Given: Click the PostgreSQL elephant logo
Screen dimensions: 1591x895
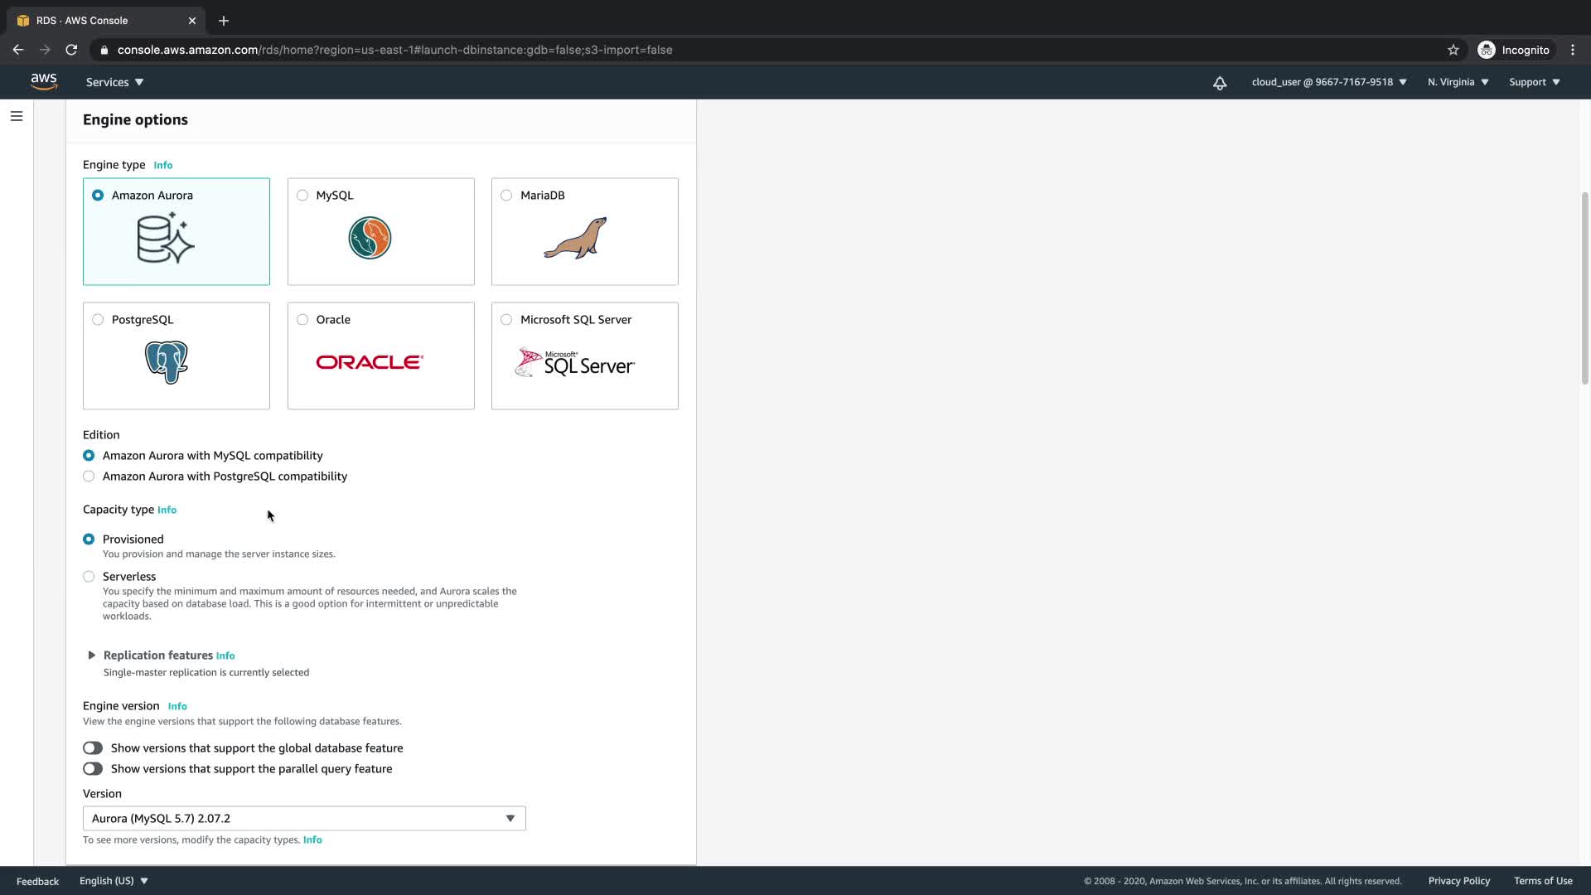Looking at the screenshot, I should 167,362.
